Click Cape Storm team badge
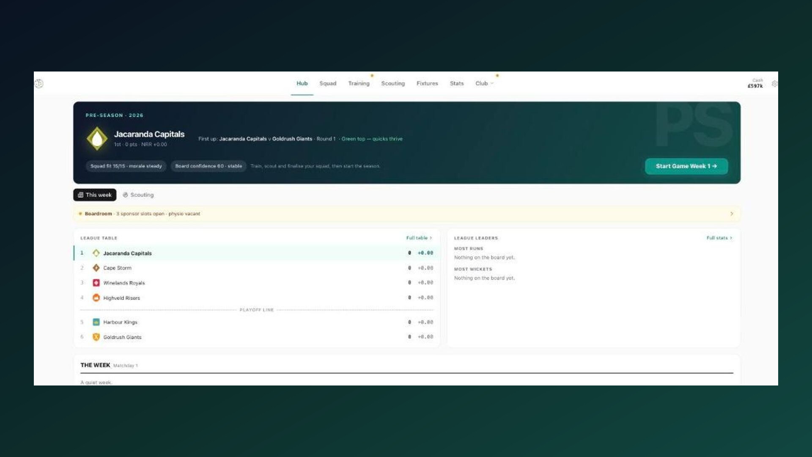This screenshot has height=457, width=812. [x=96, y=268]
